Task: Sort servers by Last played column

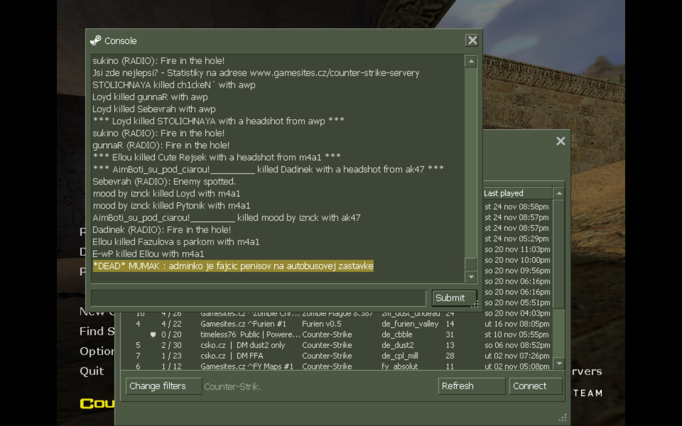Action: point(516,194)
